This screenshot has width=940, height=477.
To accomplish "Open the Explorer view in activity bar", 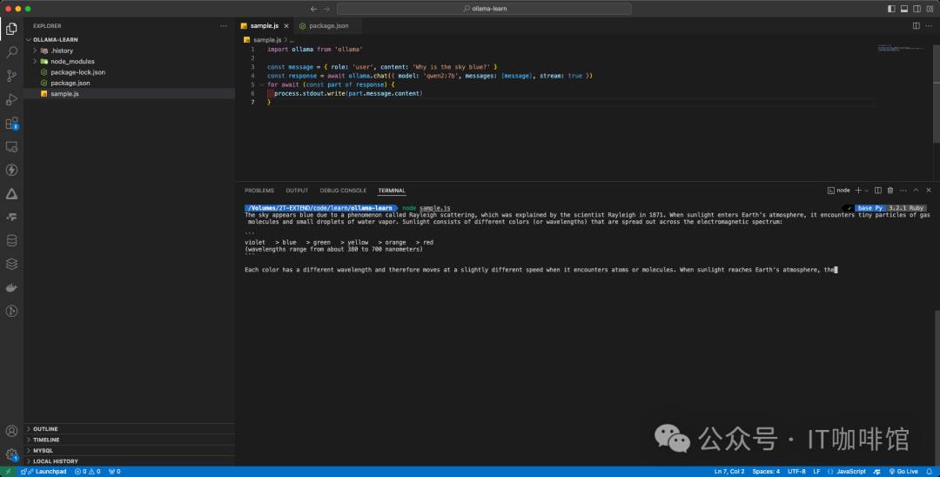I will tap(11, 29).
